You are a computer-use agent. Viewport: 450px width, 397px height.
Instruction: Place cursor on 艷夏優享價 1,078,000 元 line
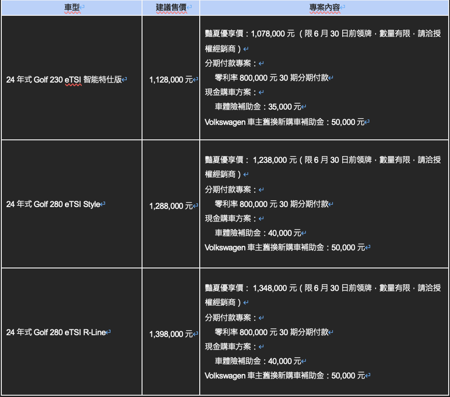271,34
